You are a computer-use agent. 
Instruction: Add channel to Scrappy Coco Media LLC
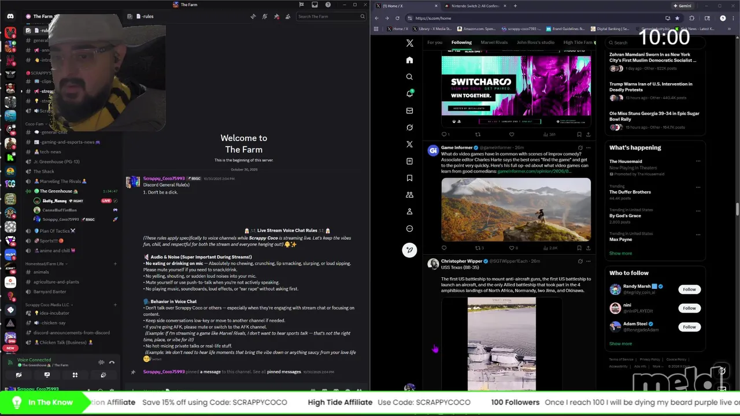click(x=115, y=304)
